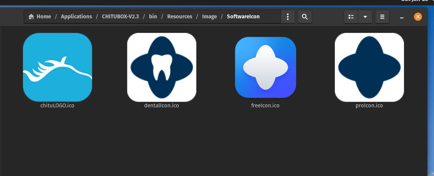Navigate to Resources folder in path bar
The height and width of the screenshot is (176, 434).
(x=179, y=17)
